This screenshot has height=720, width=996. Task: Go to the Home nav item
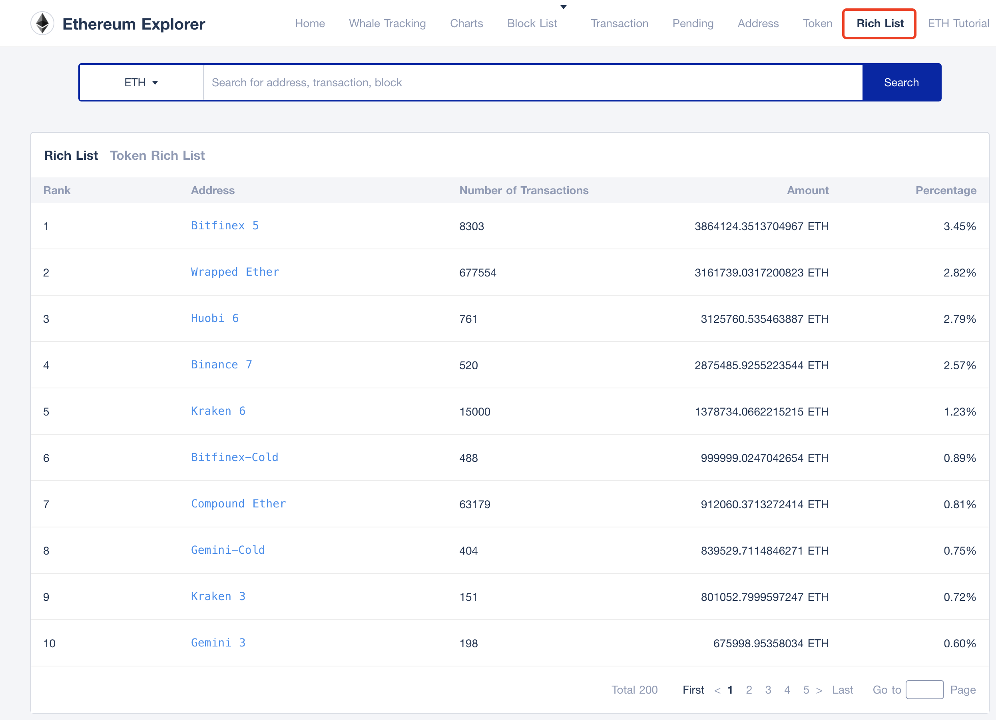(x=310, y=23)
